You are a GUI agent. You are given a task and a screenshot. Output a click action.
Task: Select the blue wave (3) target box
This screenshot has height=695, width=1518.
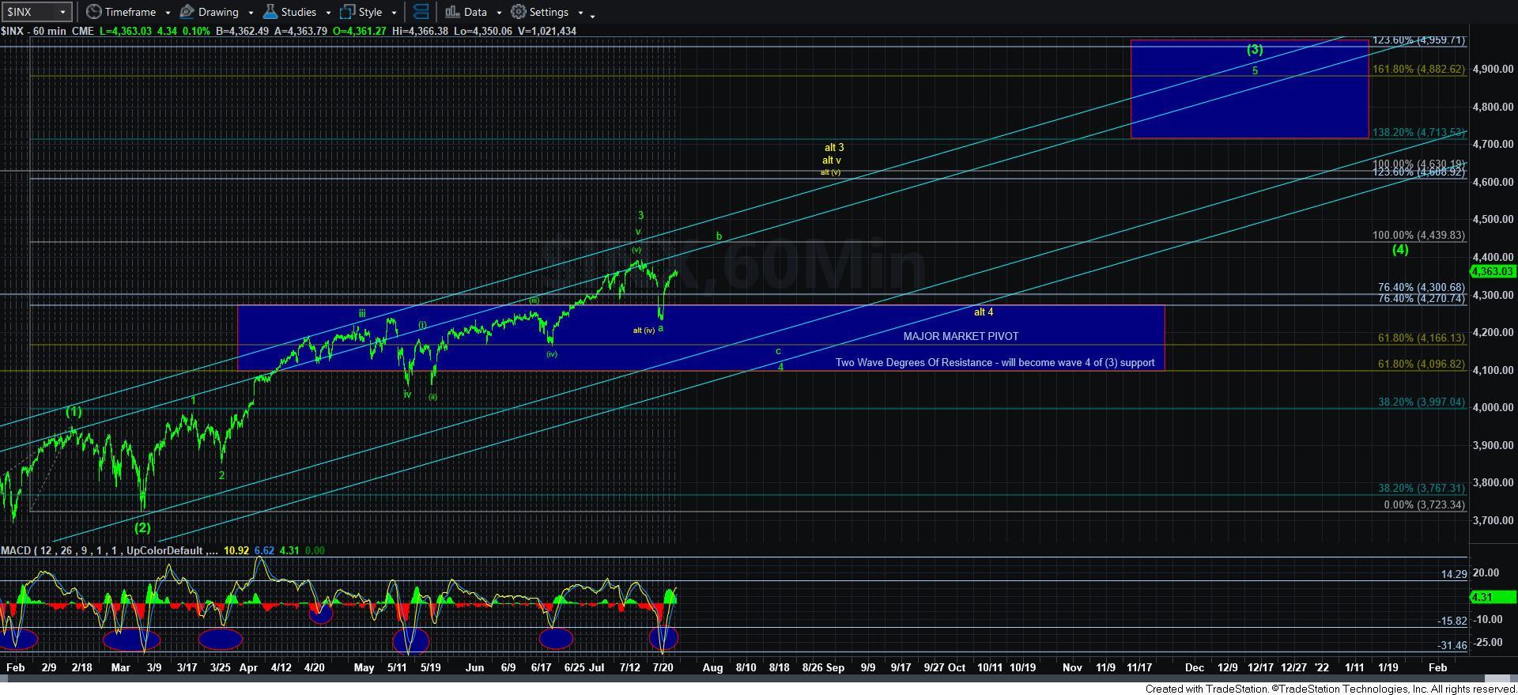click(1249, 103)
